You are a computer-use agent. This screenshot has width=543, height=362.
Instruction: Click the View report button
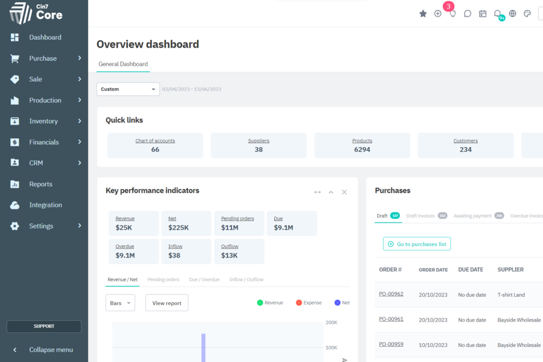[167, 303]
